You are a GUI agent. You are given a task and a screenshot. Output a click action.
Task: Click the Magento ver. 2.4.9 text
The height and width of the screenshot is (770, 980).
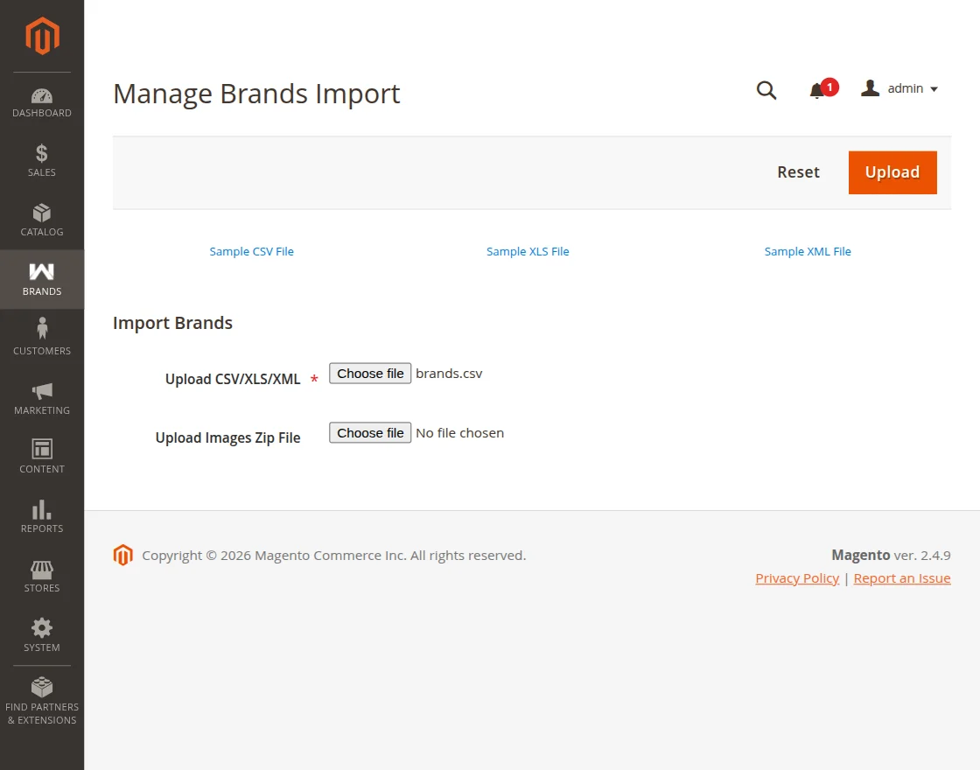click(x=891, y=555)
